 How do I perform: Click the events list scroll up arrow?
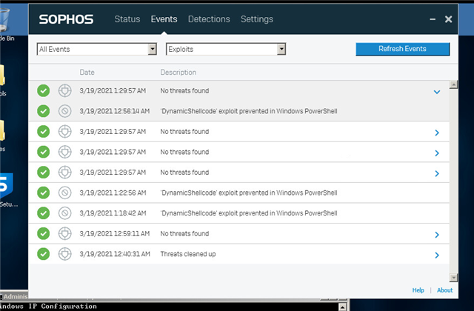(x=453, y=84)
